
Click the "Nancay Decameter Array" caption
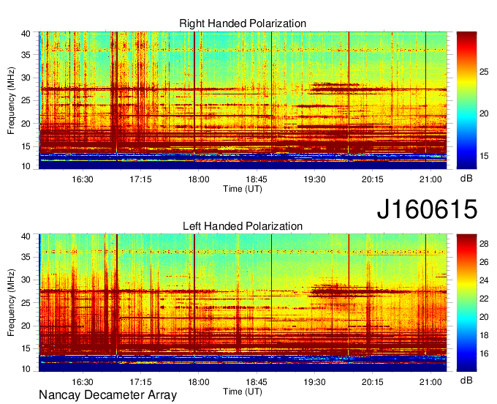coord(107,394)
